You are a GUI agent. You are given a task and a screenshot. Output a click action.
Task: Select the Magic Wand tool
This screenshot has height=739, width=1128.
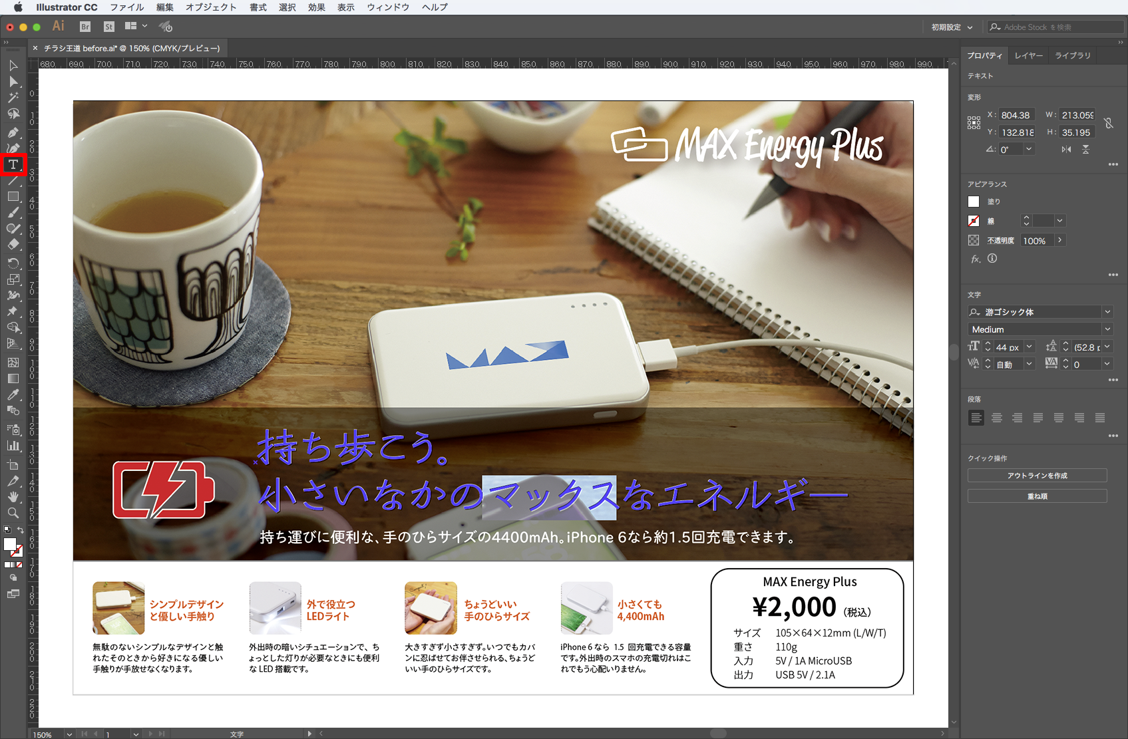pyautogui.click(x=13, y=98)
